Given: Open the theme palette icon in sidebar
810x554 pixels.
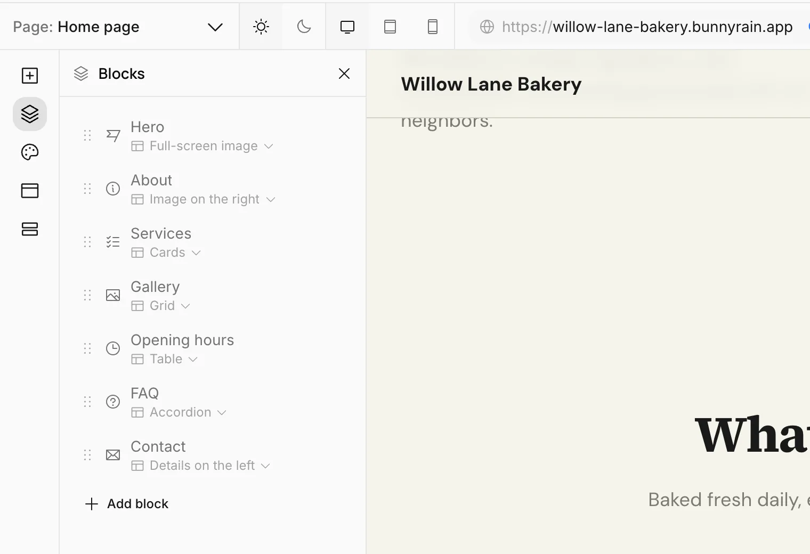Looking at the screenshot, I should [x=30, y=152].
